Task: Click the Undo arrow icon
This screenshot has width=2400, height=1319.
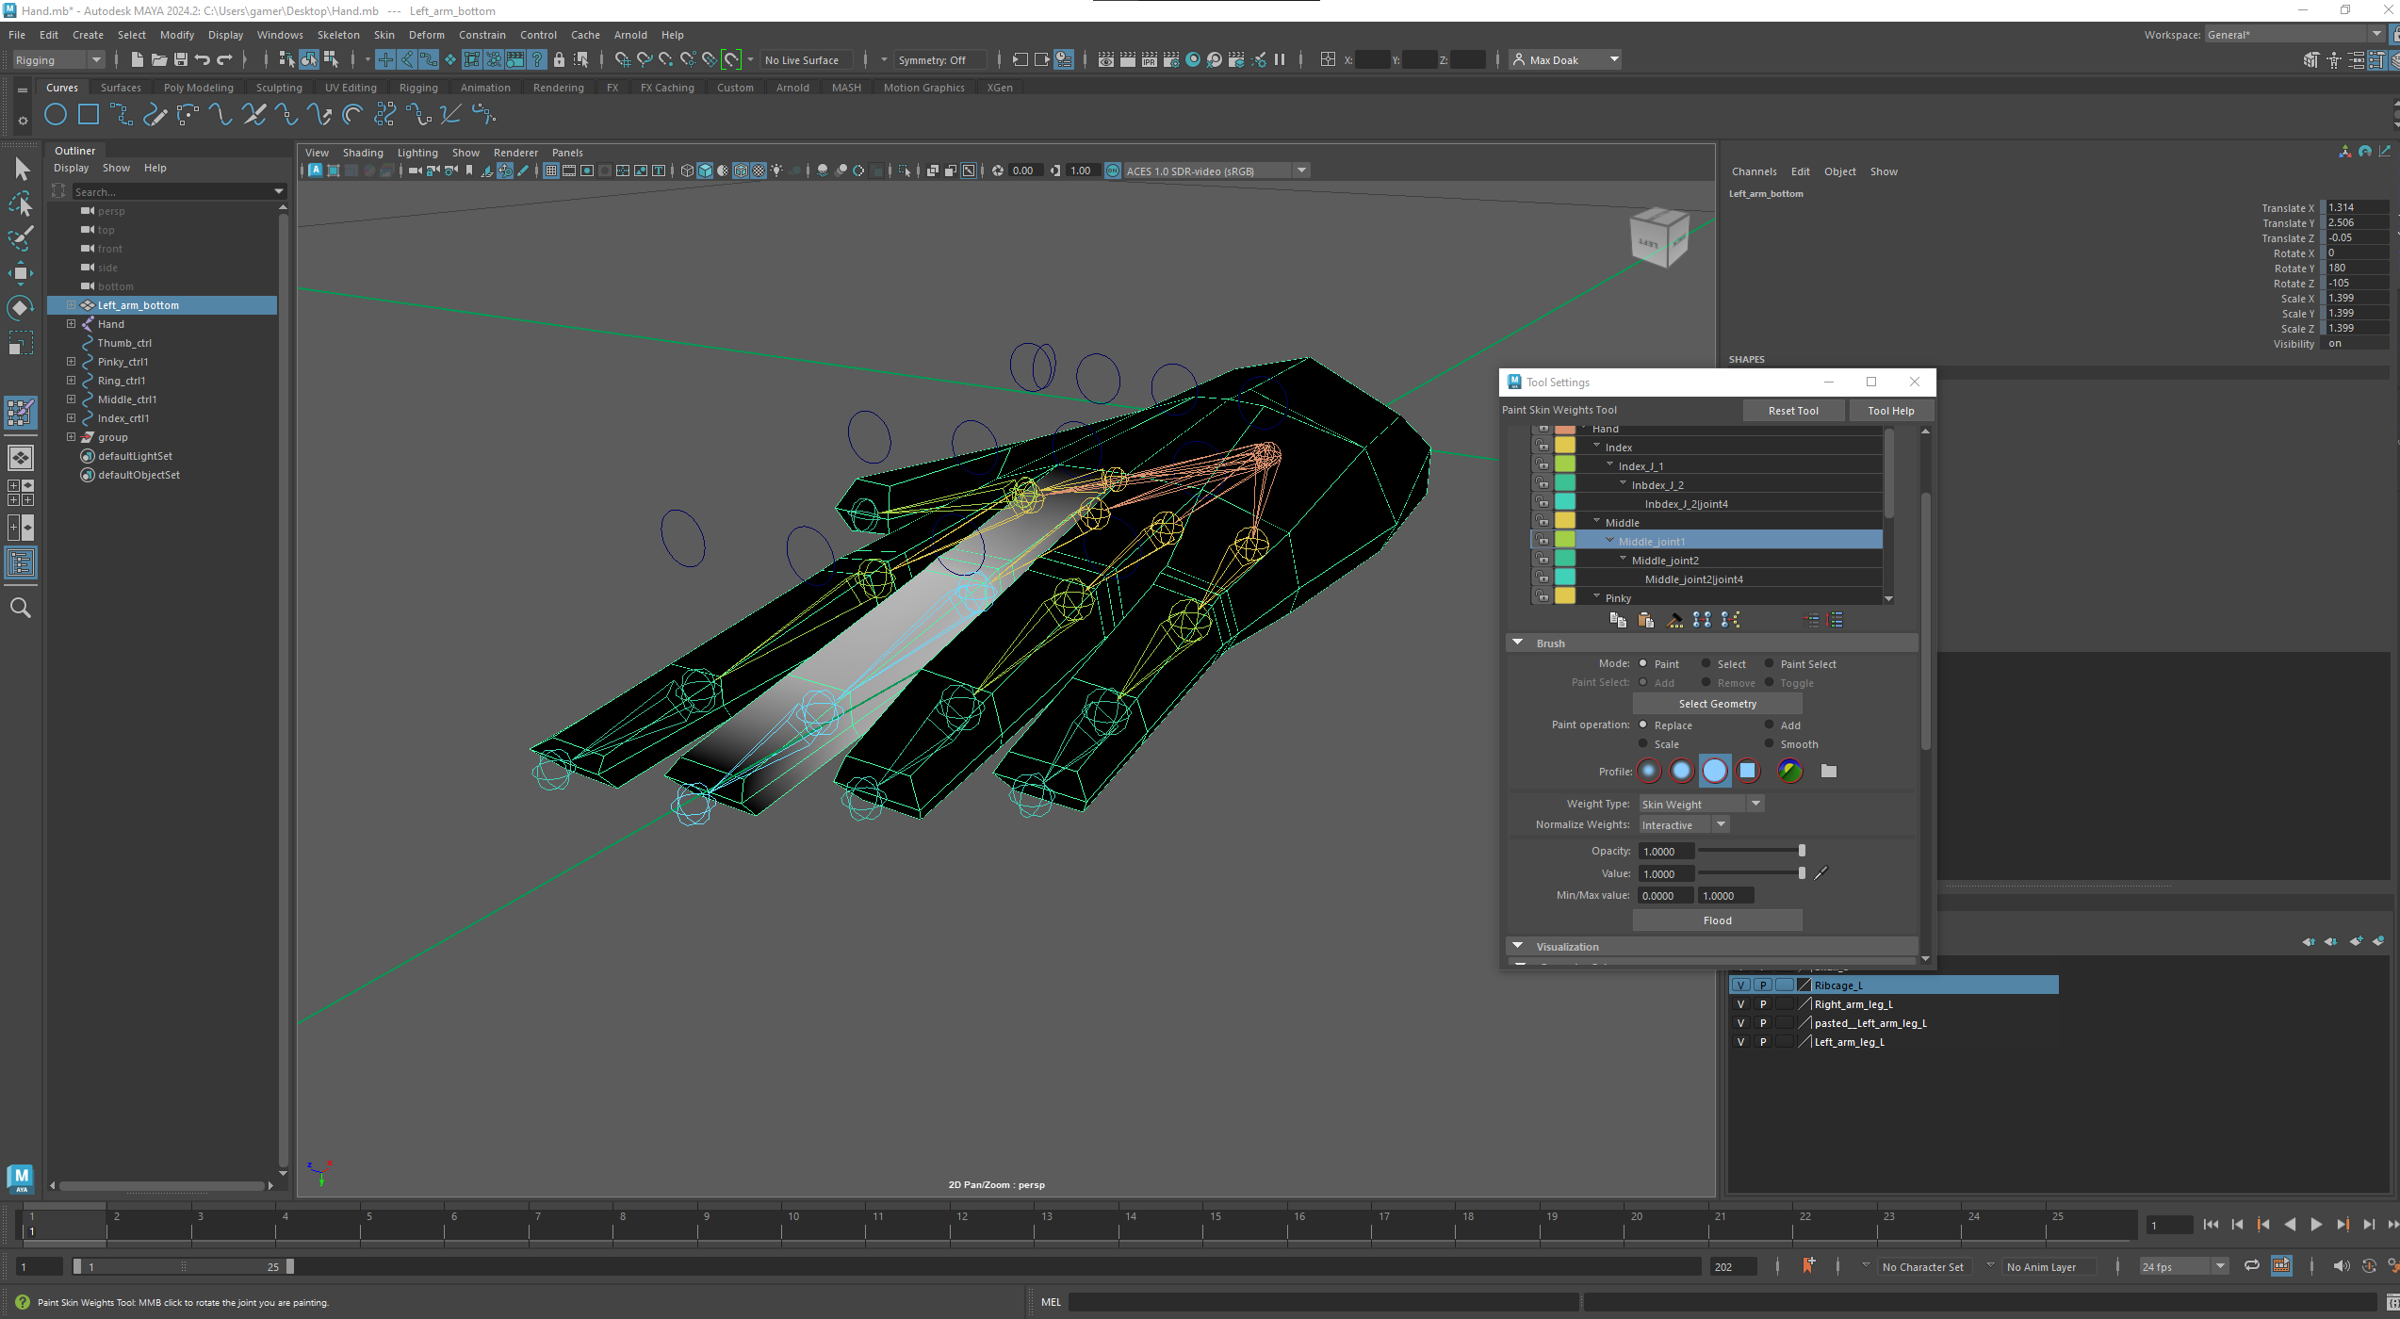Action: (x=202, y=60)
